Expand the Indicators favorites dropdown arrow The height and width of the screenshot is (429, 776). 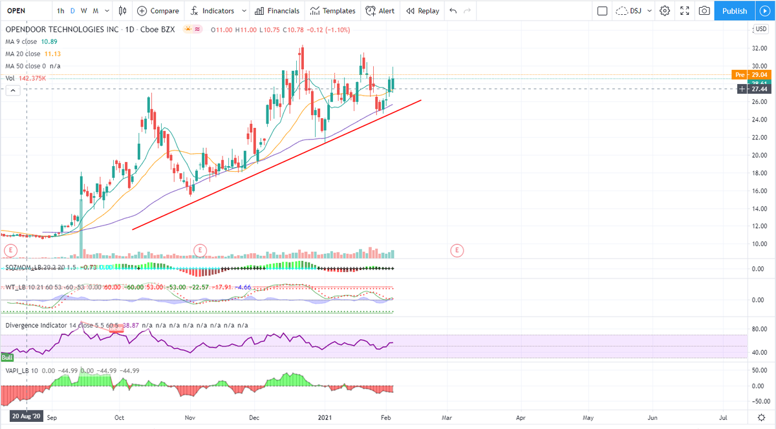pos(244,11)
